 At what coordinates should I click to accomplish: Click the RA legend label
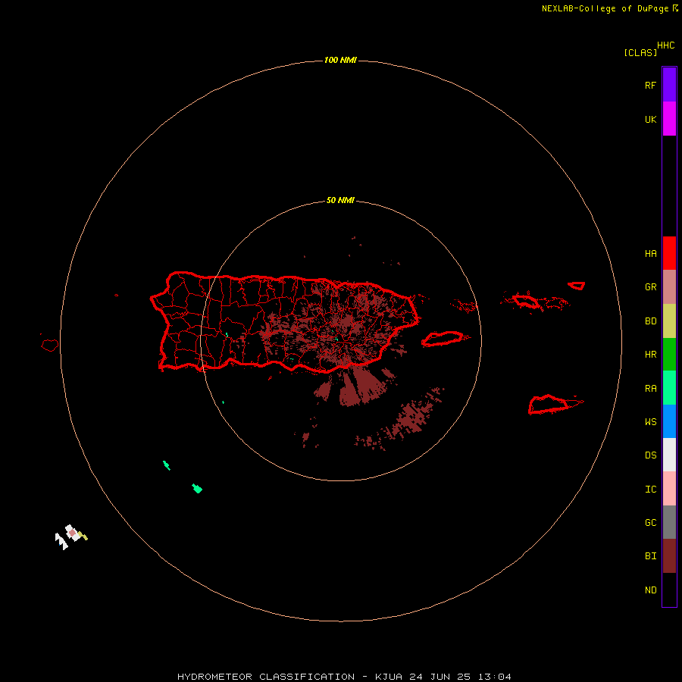(x=650, y=389)
